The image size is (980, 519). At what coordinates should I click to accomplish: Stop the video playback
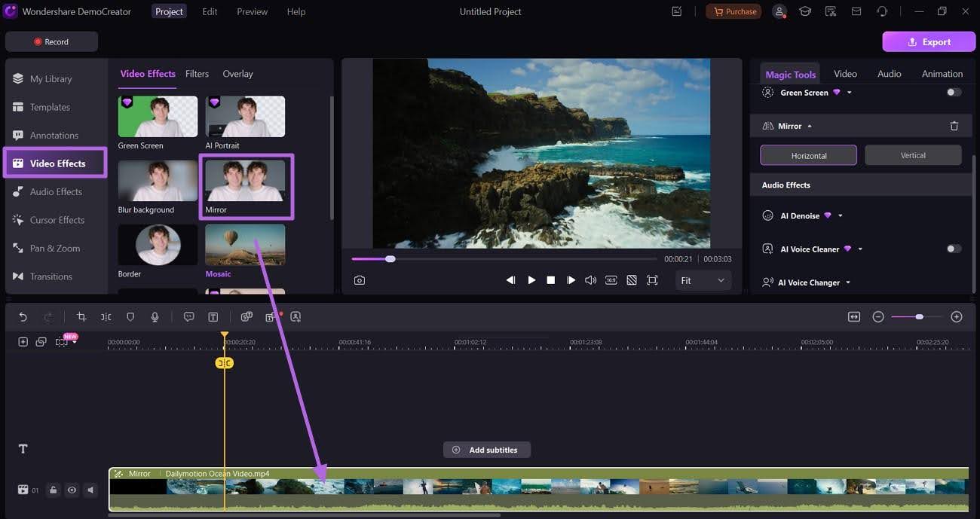point(551,280)
